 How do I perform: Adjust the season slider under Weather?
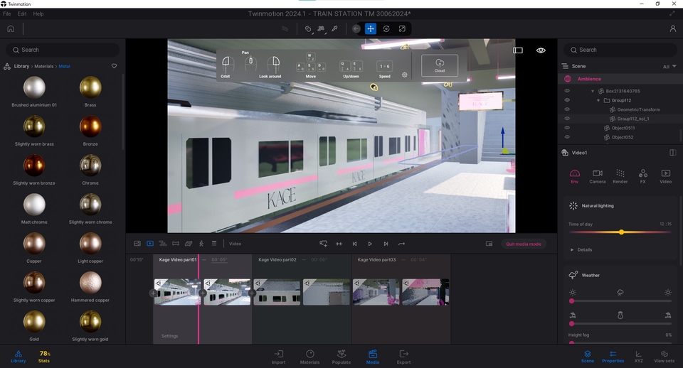(571, 324)
